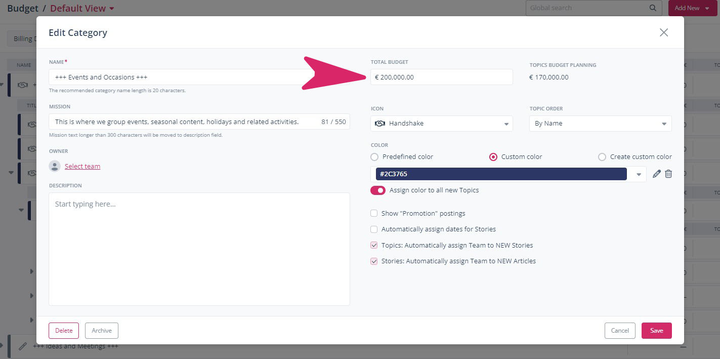The height and width of the screenshot is (359, 720).
Task: Click the pencil icon to edit custom color
Action: (x=657, y=174)
